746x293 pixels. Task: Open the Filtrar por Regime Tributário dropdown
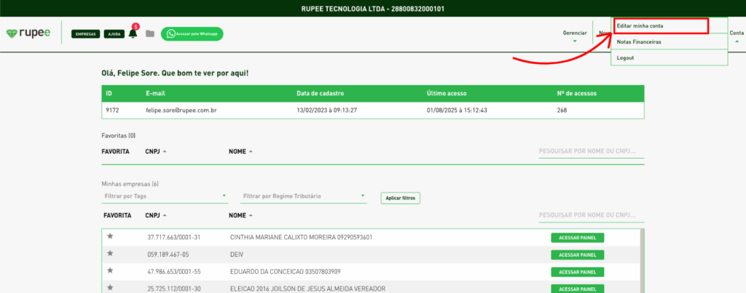305,196
